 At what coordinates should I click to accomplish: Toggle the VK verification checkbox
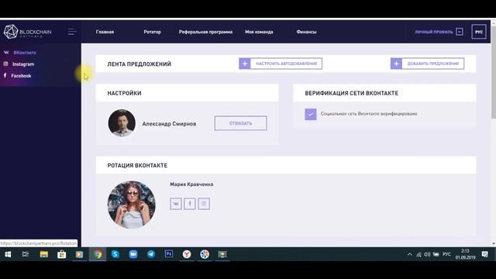pyautogui.click(x=310, y=114)
